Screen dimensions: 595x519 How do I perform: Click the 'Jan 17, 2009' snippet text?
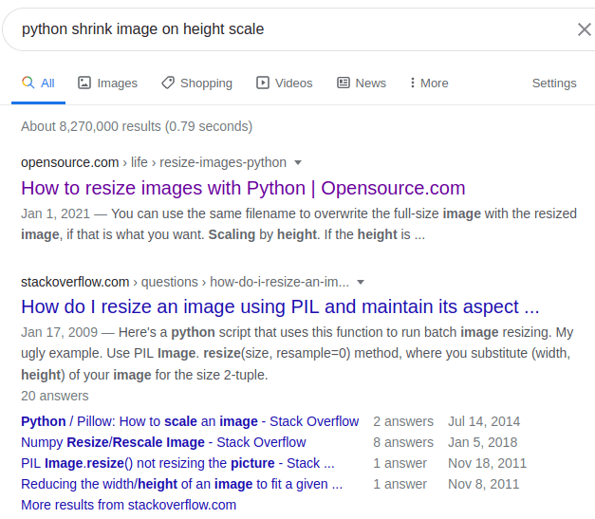click(59, 332)
